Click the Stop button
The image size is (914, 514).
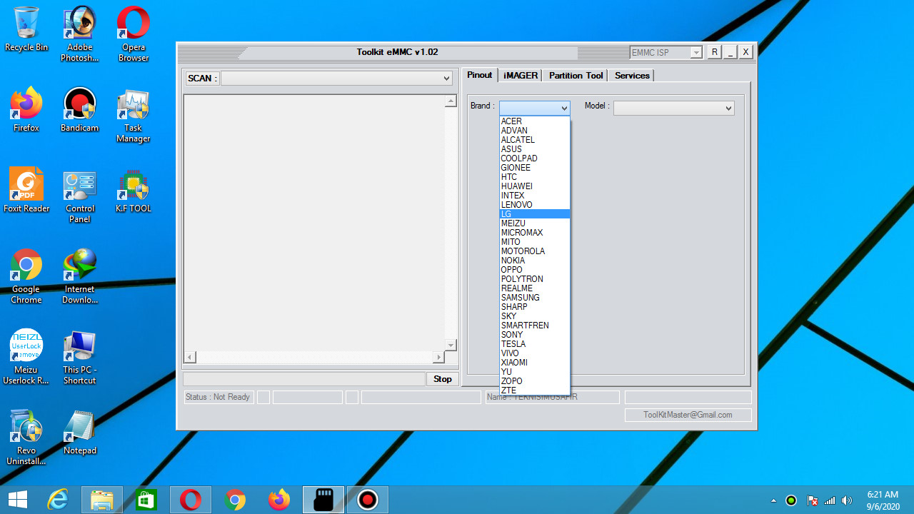[442, 379]
